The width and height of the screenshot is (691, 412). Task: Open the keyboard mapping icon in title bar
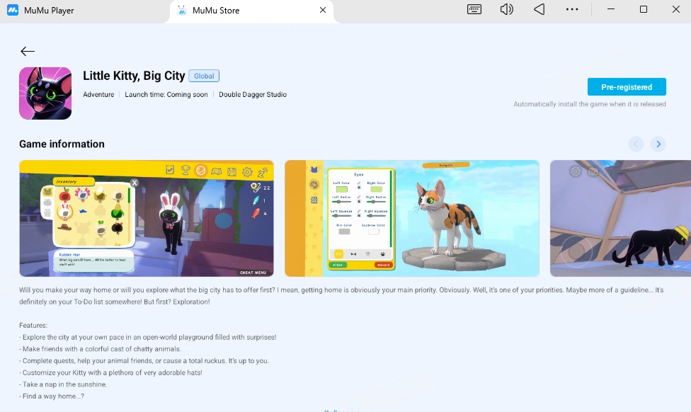(474, 9)
